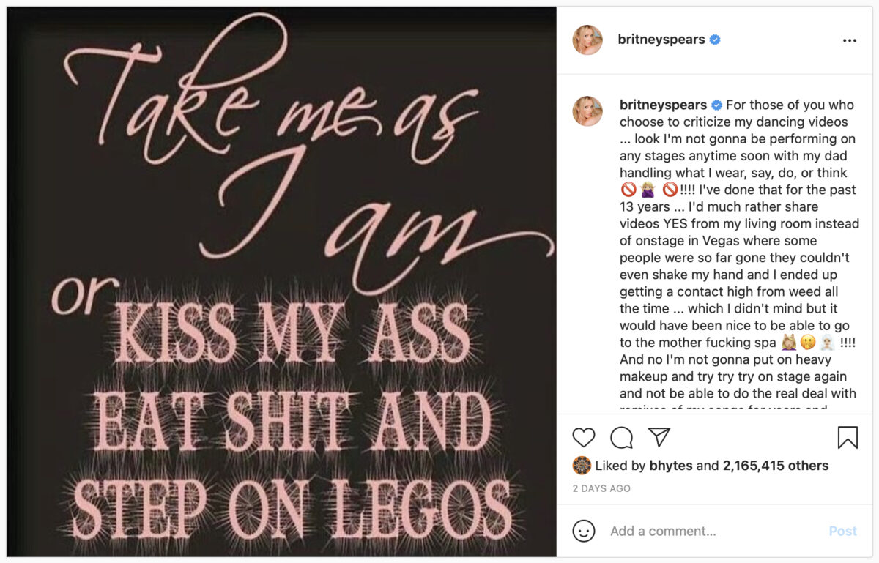View the 2,165,415 others who liked
879x563 pixels.
tap(775, 466)
